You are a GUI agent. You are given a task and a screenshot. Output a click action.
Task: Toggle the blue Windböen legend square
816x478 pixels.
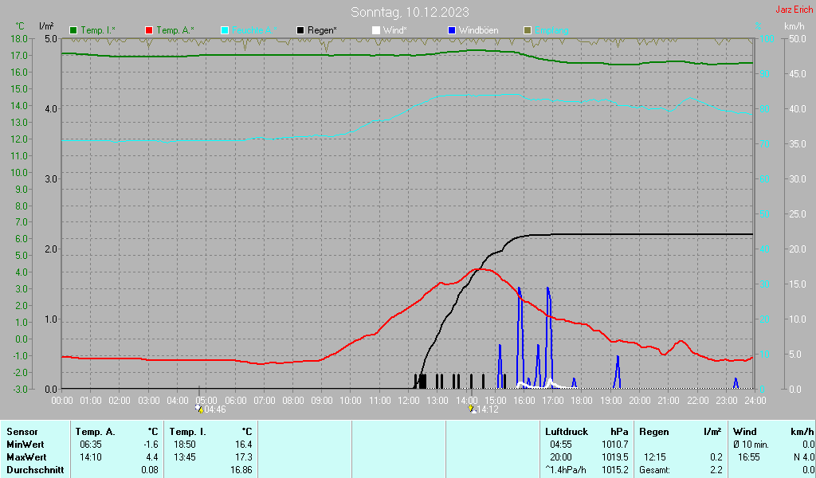[x=452, y=30]
